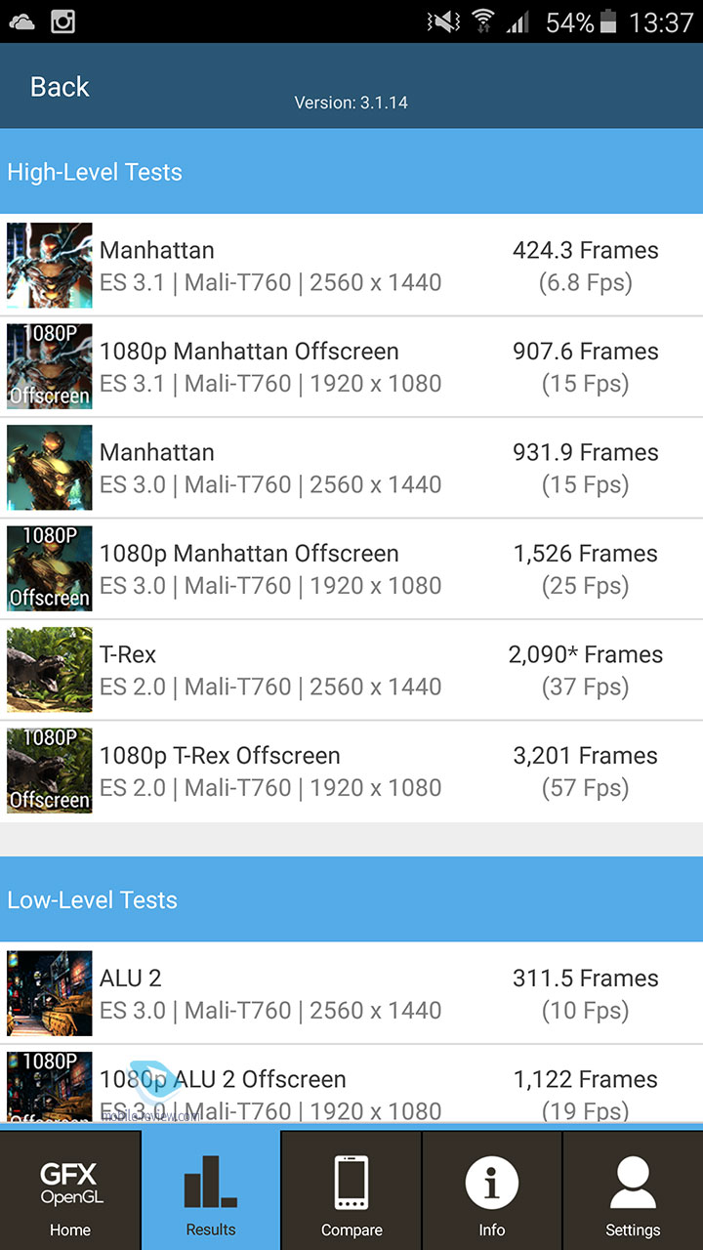Tap the Back button

click(x=60, y=87)
